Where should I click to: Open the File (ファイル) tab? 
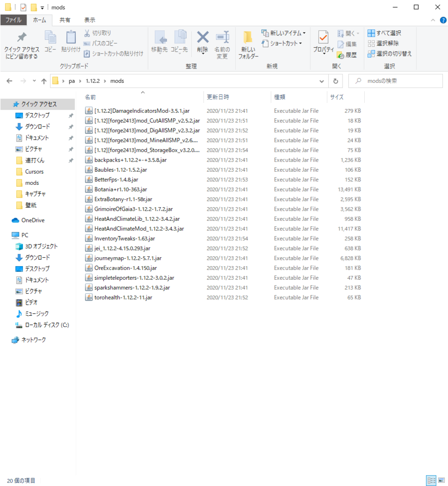[x=13, y=20]
